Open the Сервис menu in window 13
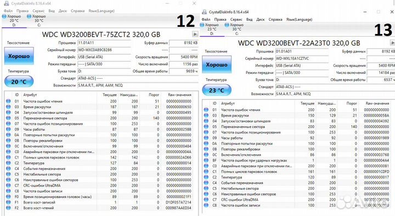 (236, 20)
